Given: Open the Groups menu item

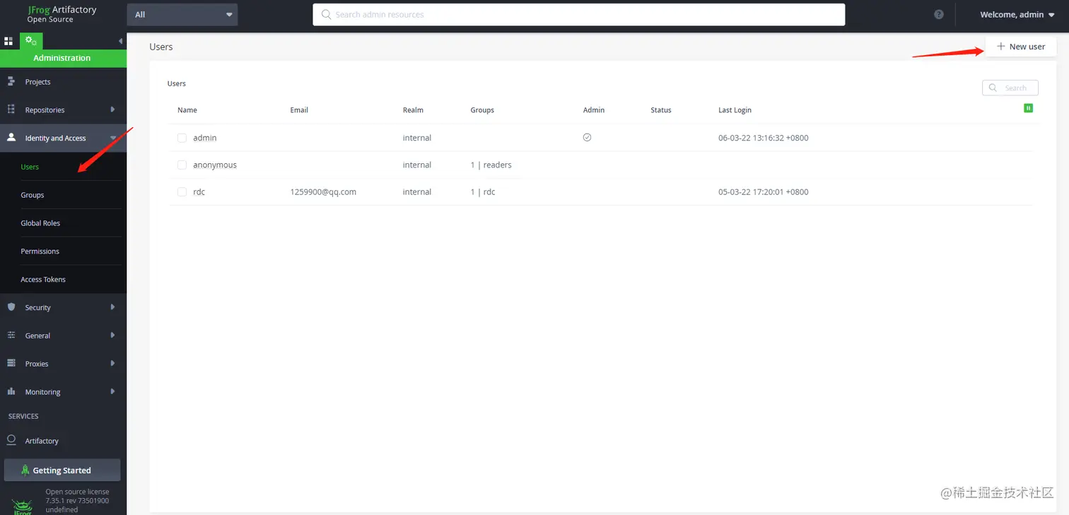Looking at the screenshot, I should [x=33, y=195].
